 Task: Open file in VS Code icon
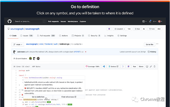coord(104,67)
